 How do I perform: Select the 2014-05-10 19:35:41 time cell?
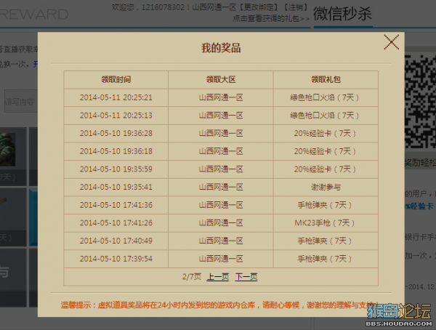116,187
